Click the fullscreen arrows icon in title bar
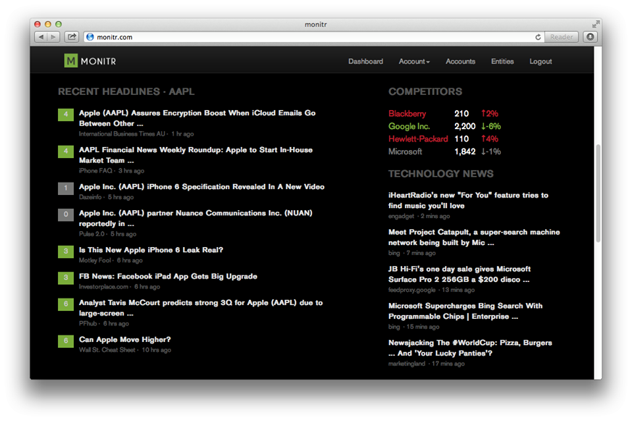Image resolution: width=632 pixels, height=421 pixels. click(x=596, y=24)
